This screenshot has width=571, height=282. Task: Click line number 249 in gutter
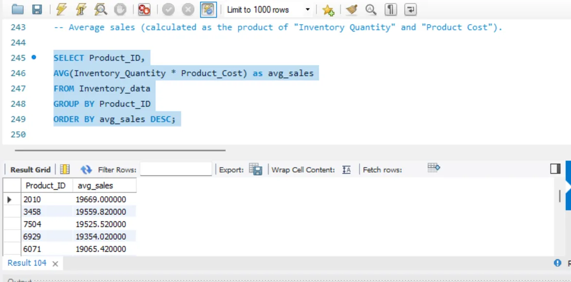[x=18, y=119]
